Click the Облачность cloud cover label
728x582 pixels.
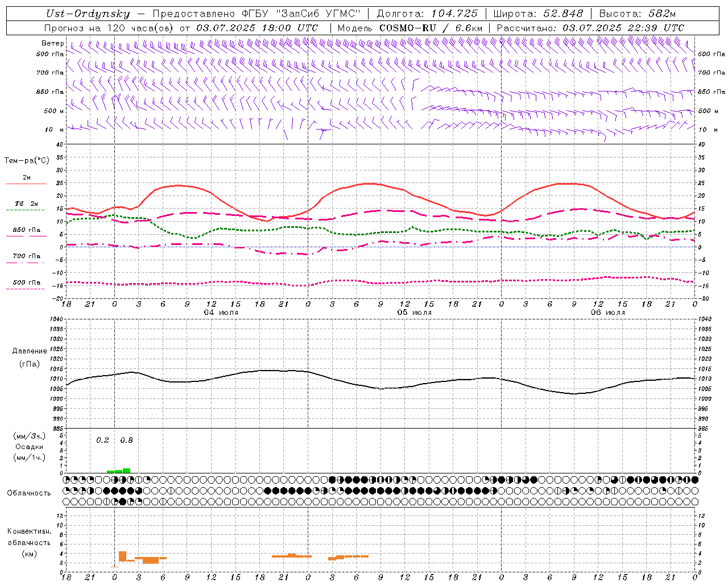(29, 493)
